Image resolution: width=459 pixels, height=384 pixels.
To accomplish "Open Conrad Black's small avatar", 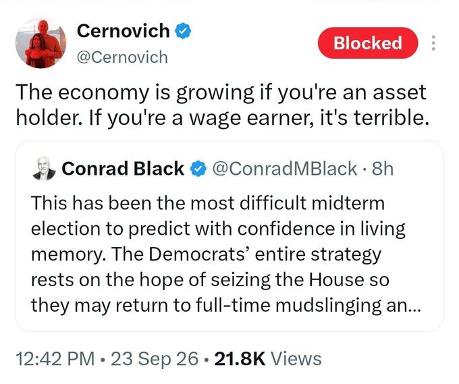I will [x=44, y=168].
